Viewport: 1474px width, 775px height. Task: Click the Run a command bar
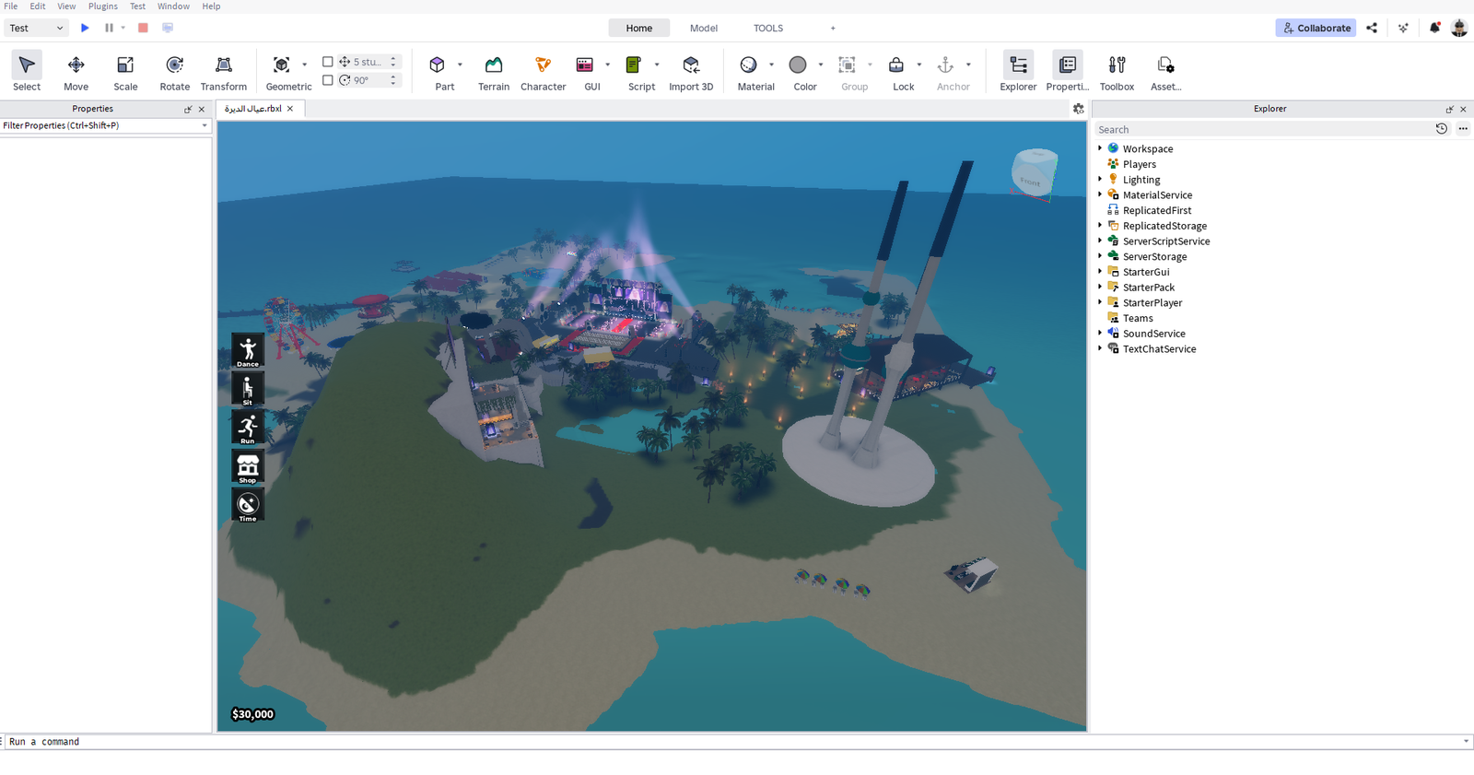tap(735, 742)
